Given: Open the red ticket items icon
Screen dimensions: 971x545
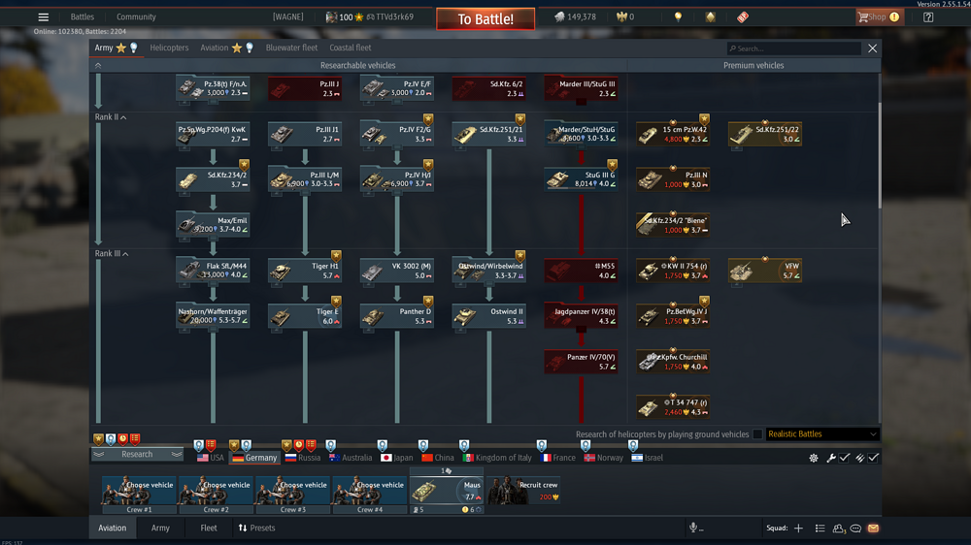Looking at the screenshot, I should click(x=743, y=17).
